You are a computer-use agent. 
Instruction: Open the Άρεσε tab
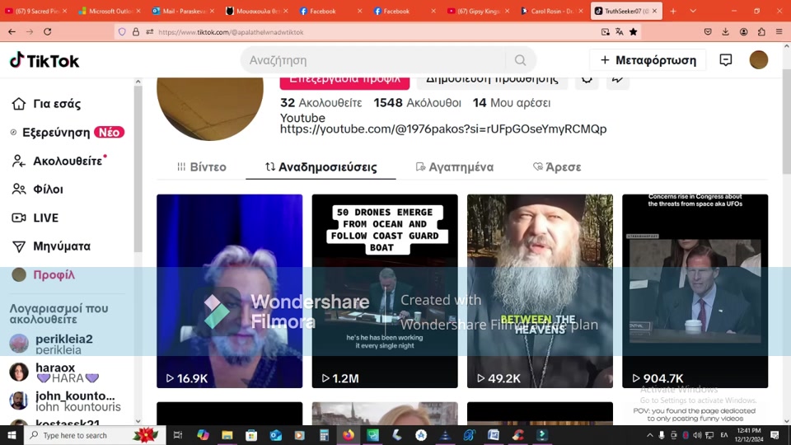click(557, 167)
